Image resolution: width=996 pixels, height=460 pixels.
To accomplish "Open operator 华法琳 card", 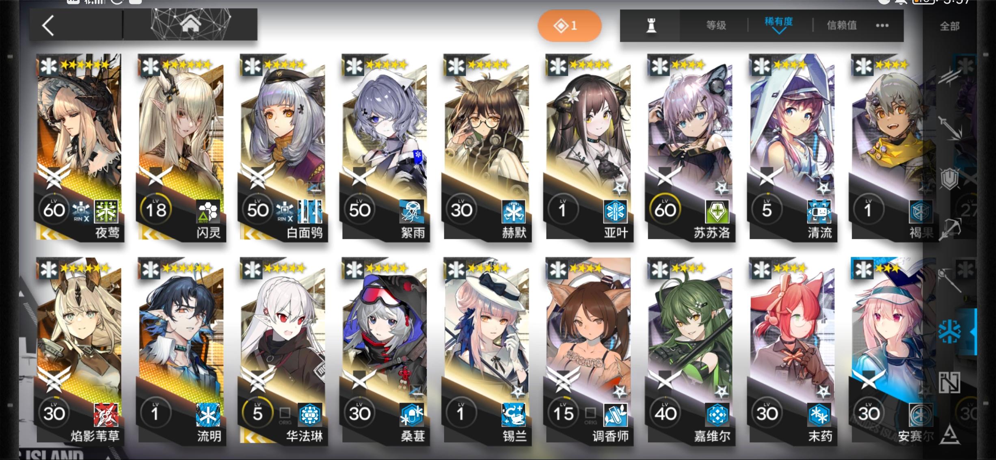I will pyautogui.click(x=282, y=351).
